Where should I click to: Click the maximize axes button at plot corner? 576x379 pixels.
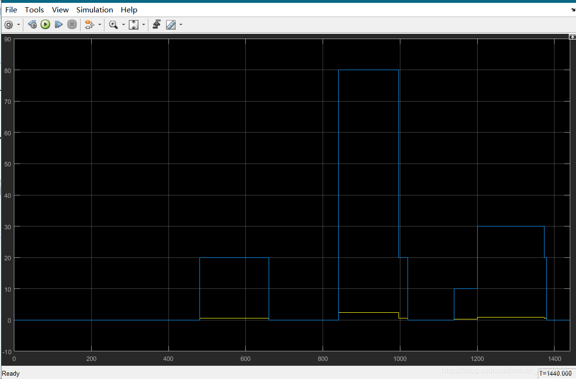click(572, 37)
